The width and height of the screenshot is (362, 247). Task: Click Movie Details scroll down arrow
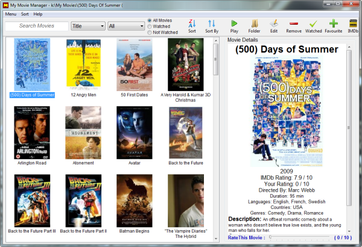tap(349, 231)
